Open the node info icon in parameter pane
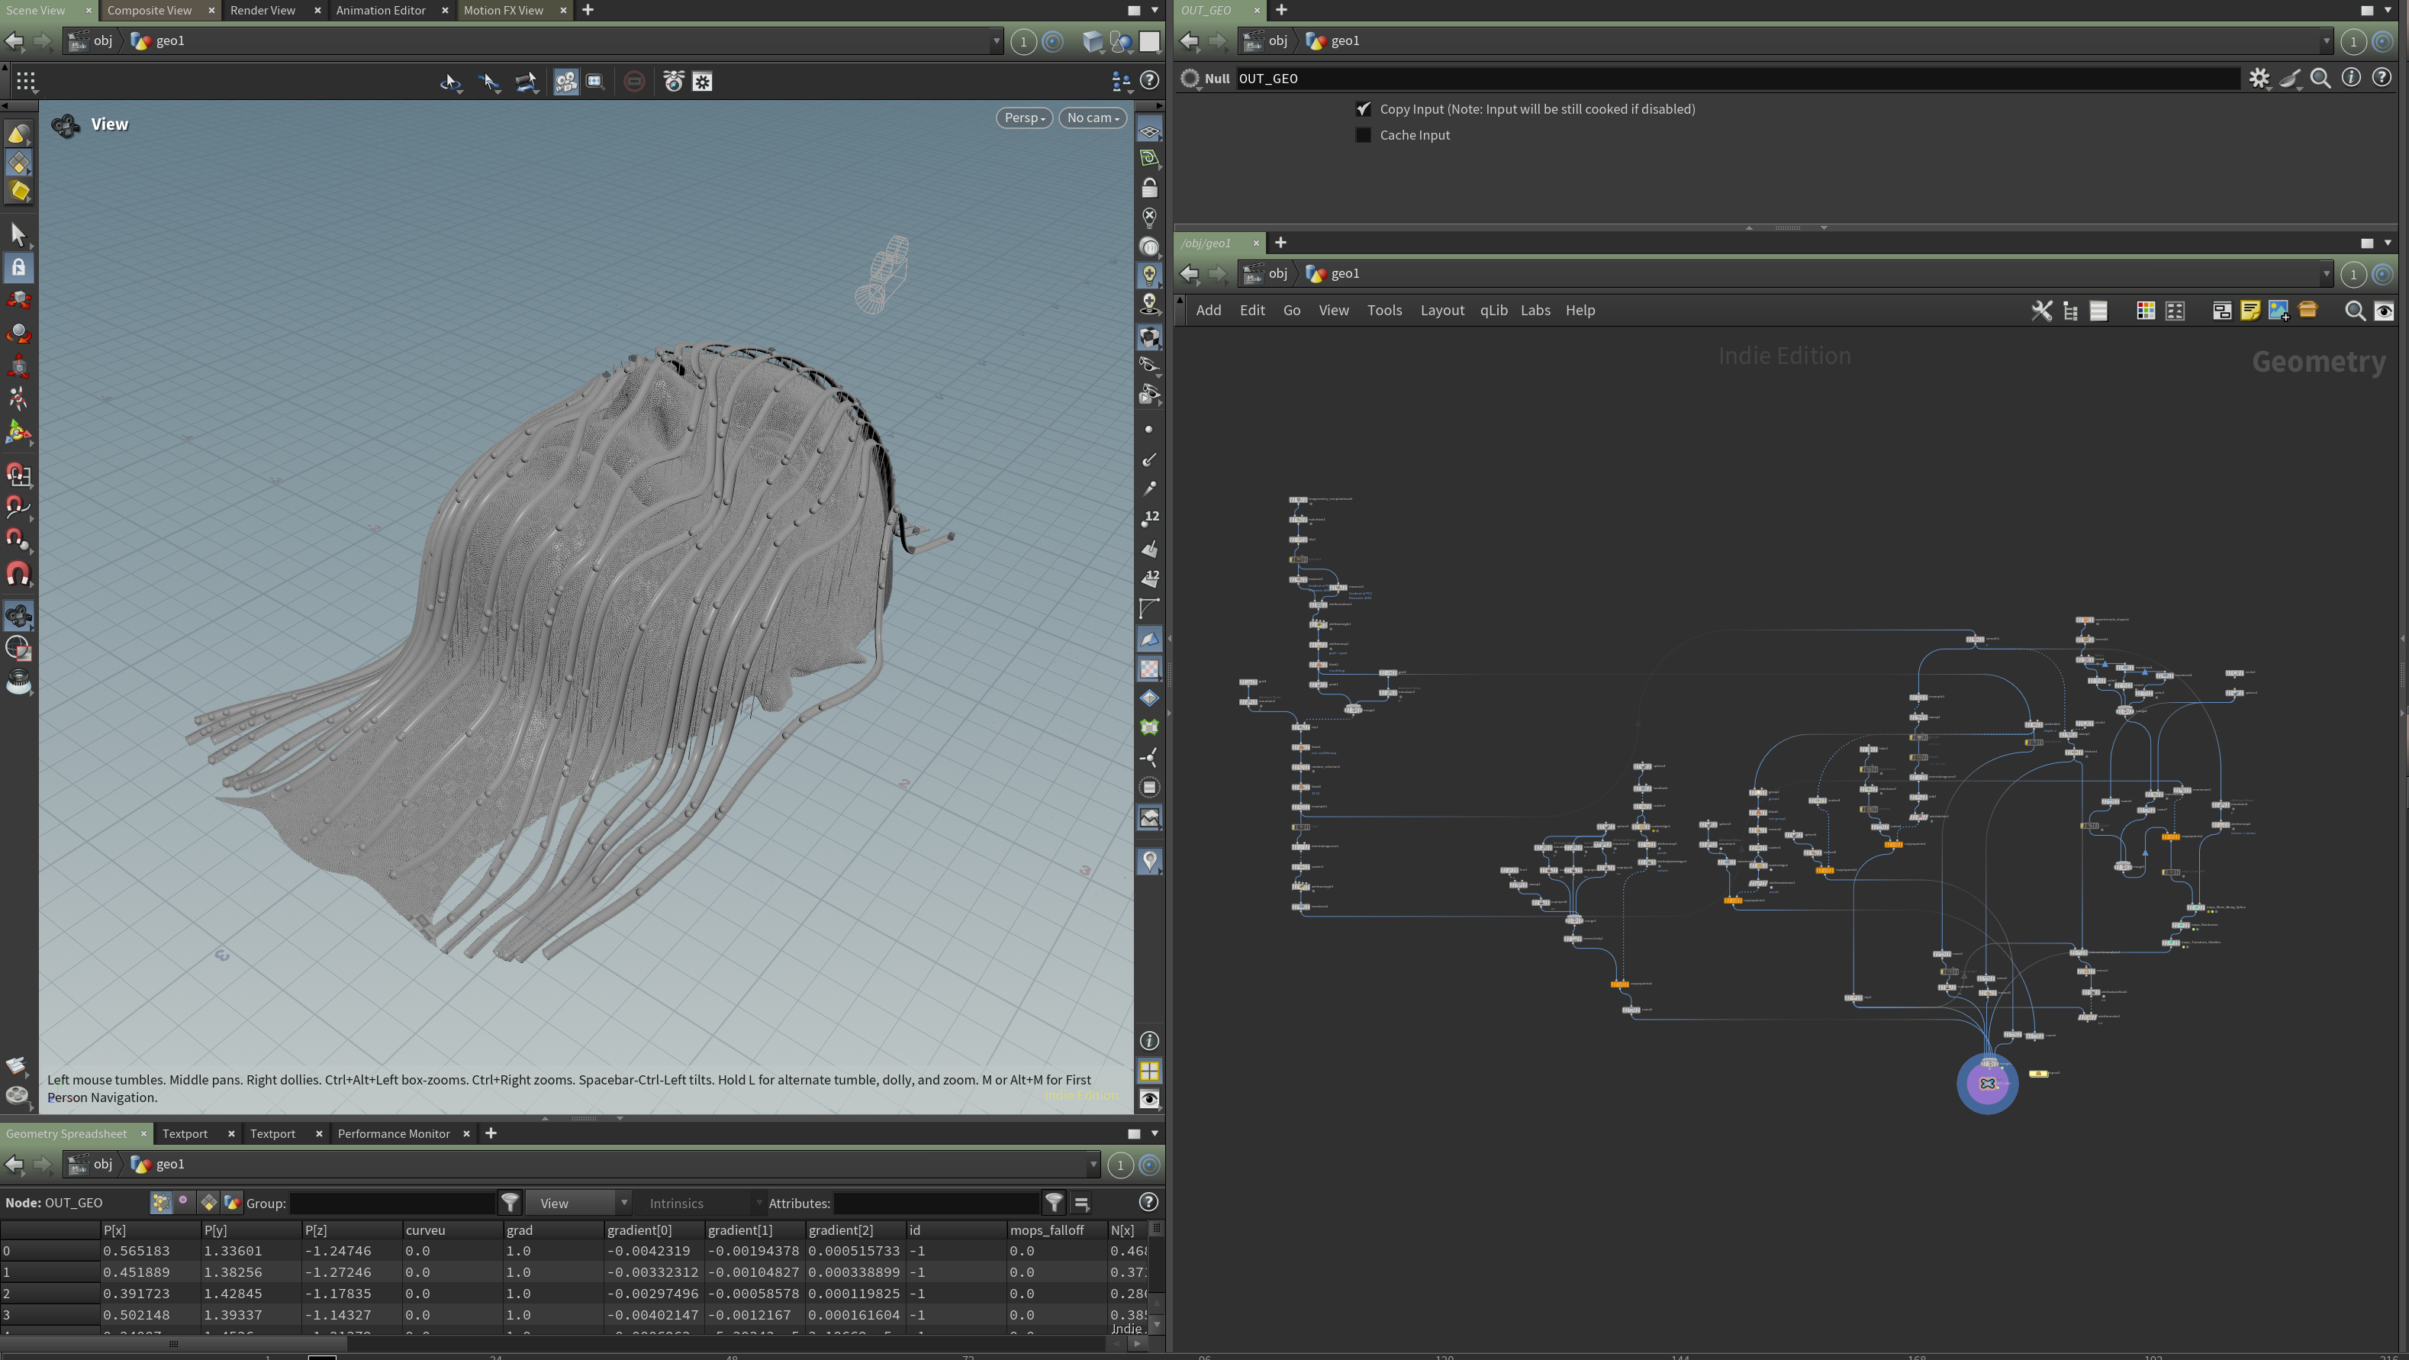This screenshot has height=1360, width=2409. pyautogui.click(x=2351, y=79)
